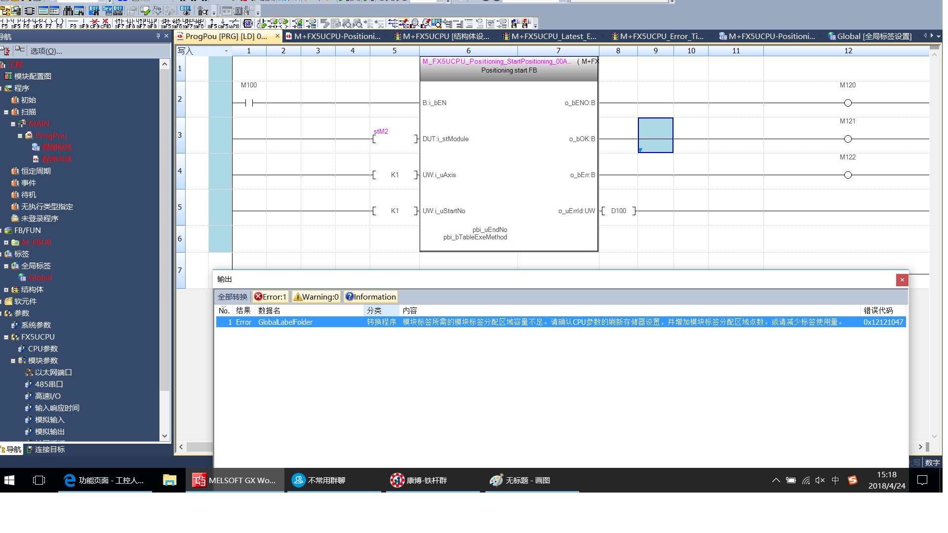The image size is (948, 533).
Task: Toggle the Warning:0 filter button
Action: (316, 297)
